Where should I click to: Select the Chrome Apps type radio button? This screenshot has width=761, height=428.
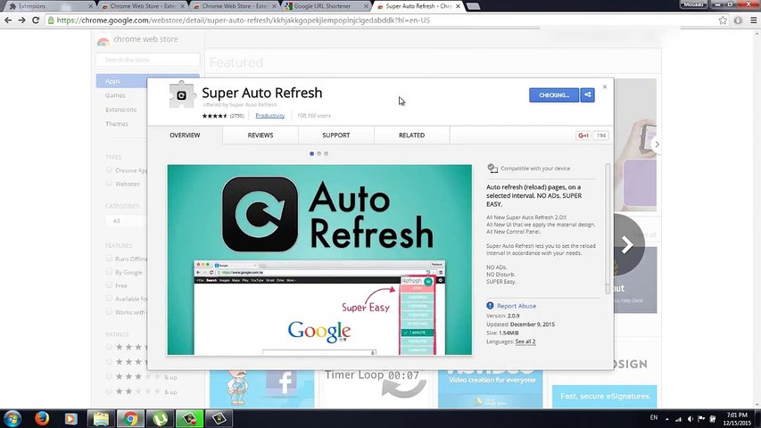[109, 169]
